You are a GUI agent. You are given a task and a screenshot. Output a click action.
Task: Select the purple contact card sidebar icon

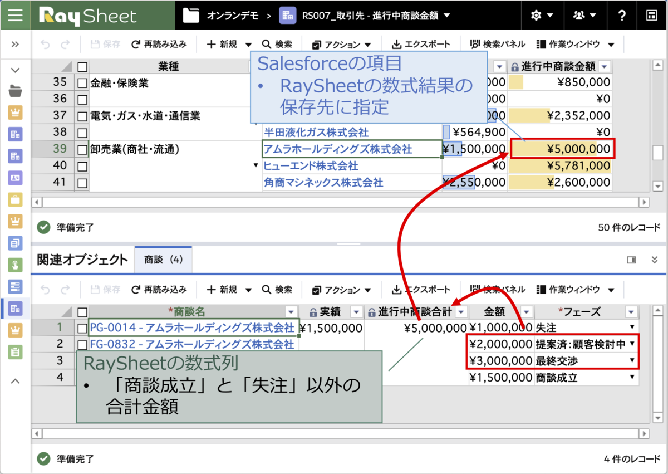[x=15, y=178]
